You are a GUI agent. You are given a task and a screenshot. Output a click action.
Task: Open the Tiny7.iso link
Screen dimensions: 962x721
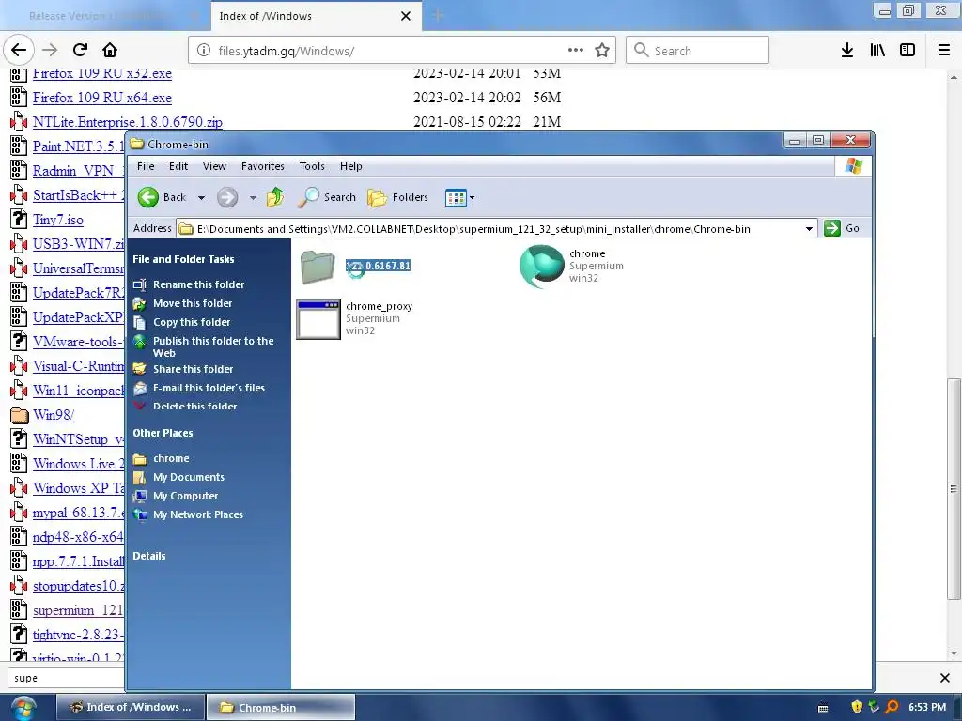pyautogui.click(x=57, y=220)
